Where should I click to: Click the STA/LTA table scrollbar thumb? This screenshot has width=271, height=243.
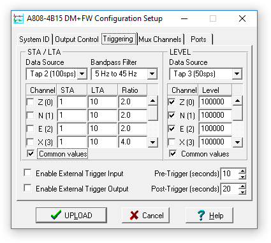pyautogui.click(x=152, y=113)
